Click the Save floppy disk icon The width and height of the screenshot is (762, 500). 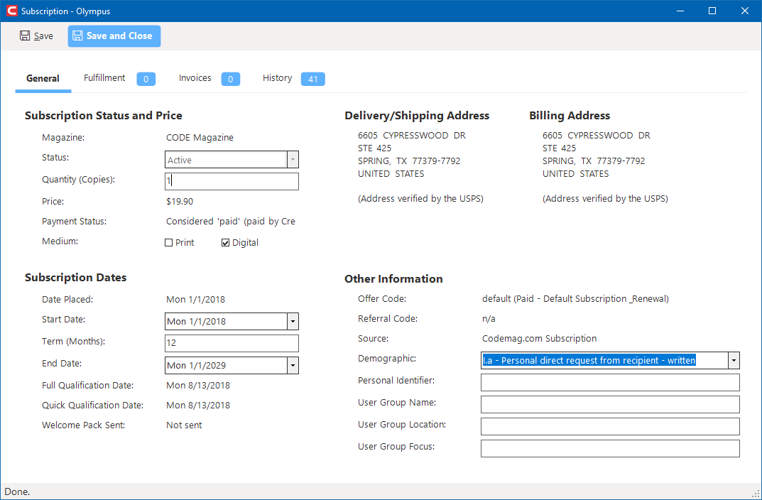click(25, 36)
